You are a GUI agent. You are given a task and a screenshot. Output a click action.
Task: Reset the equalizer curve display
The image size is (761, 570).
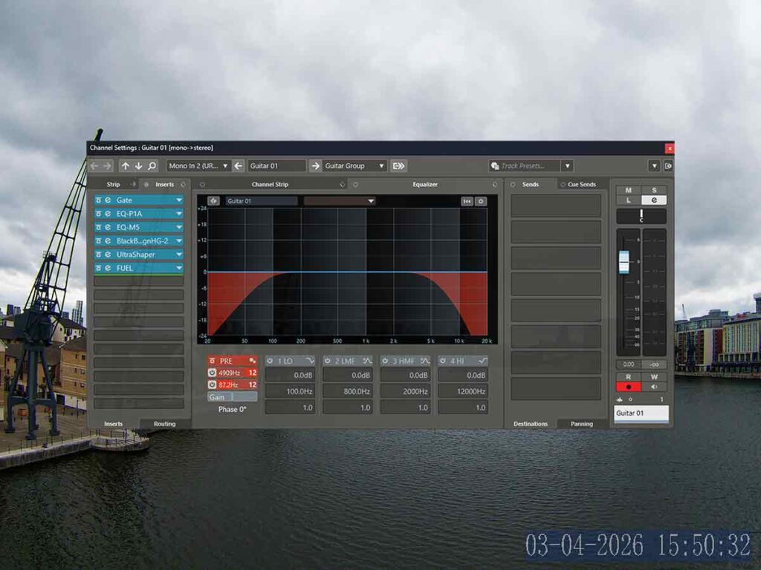point(467,201)
